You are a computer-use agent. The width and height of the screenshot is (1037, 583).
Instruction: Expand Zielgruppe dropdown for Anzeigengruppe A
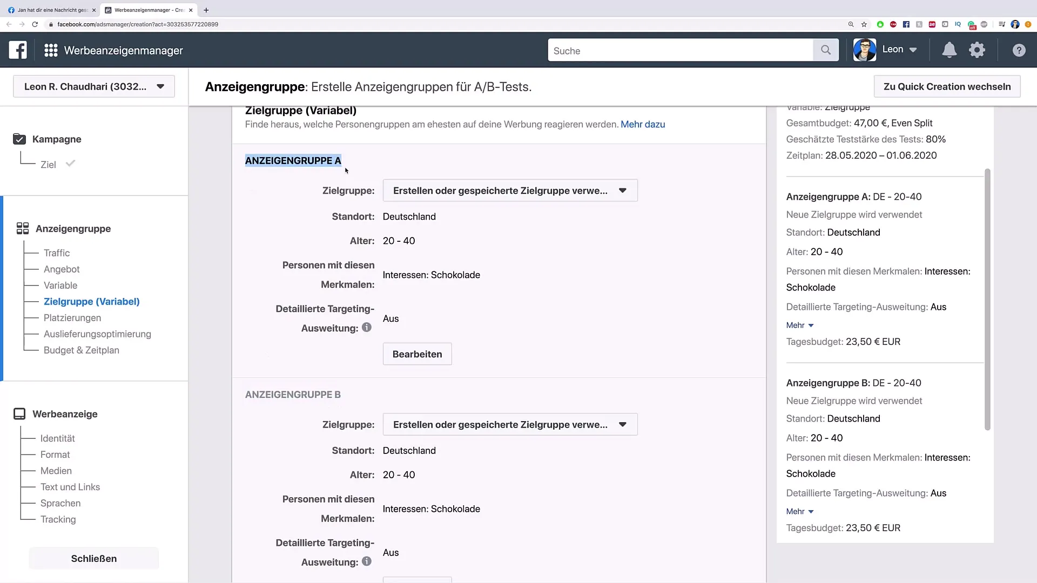622,190
